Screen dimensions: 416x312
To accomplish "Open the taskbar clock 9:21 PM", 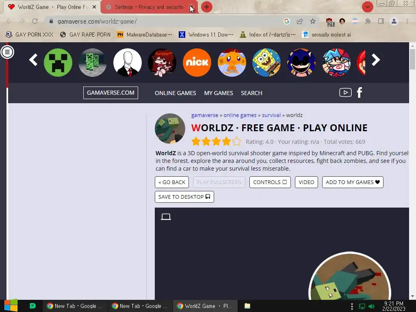I will pyautogui.click(x=394, y=306).
